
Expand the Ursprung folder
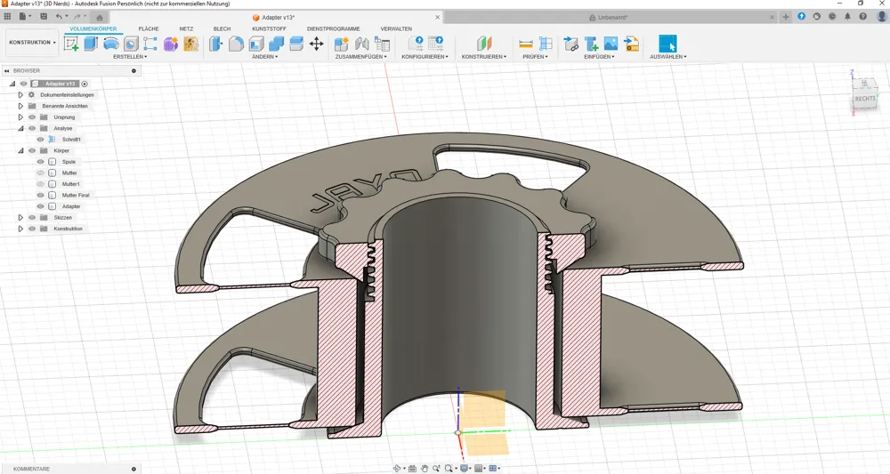click(x=20, y=117)
